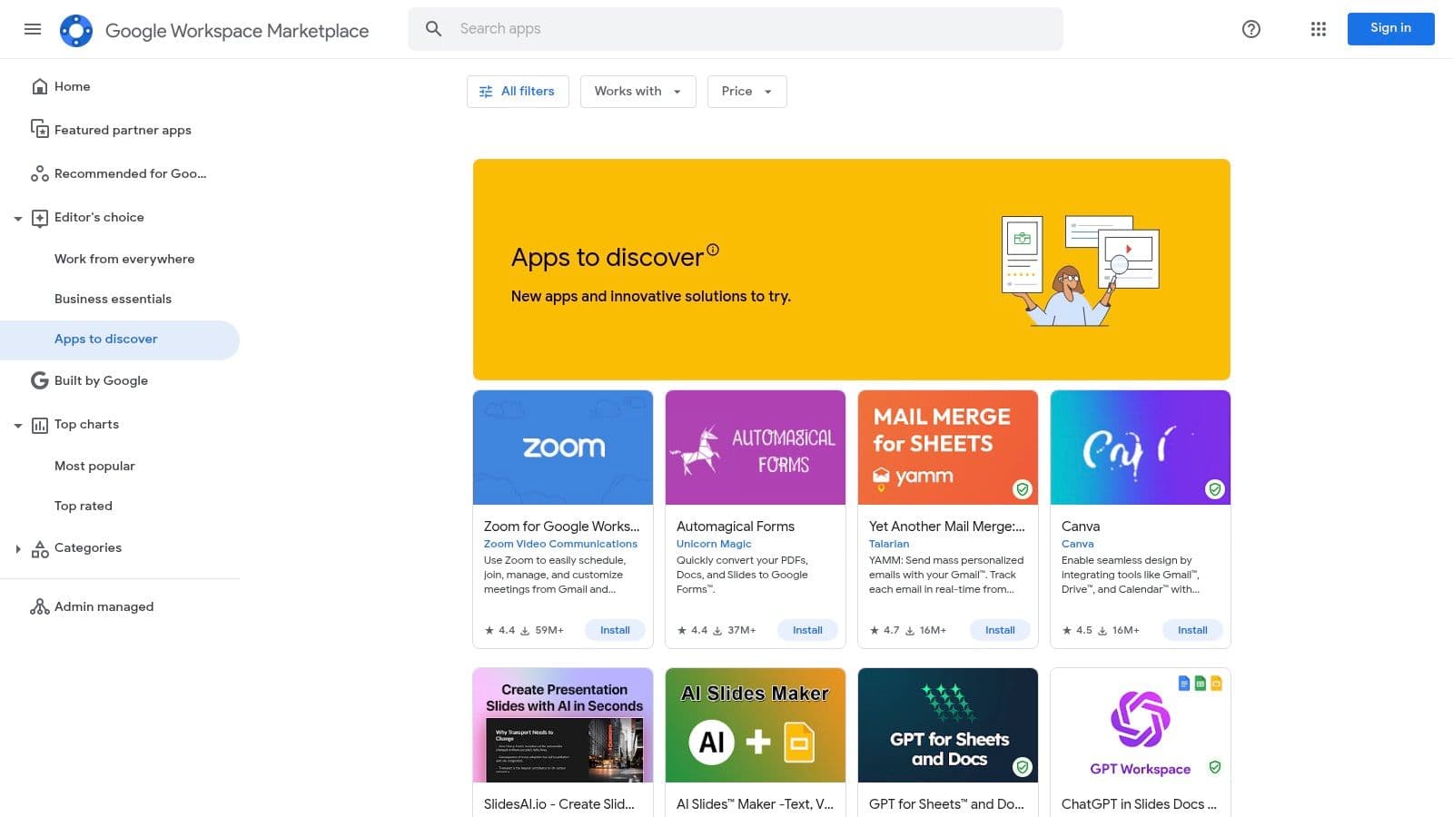
Task: Collapse the Editor's choice section
Action: coord(17,219)
